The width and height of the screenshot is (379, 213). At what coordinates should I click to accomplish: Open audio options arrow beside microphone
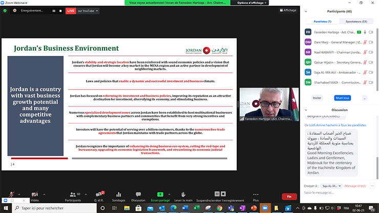point(19,195)
